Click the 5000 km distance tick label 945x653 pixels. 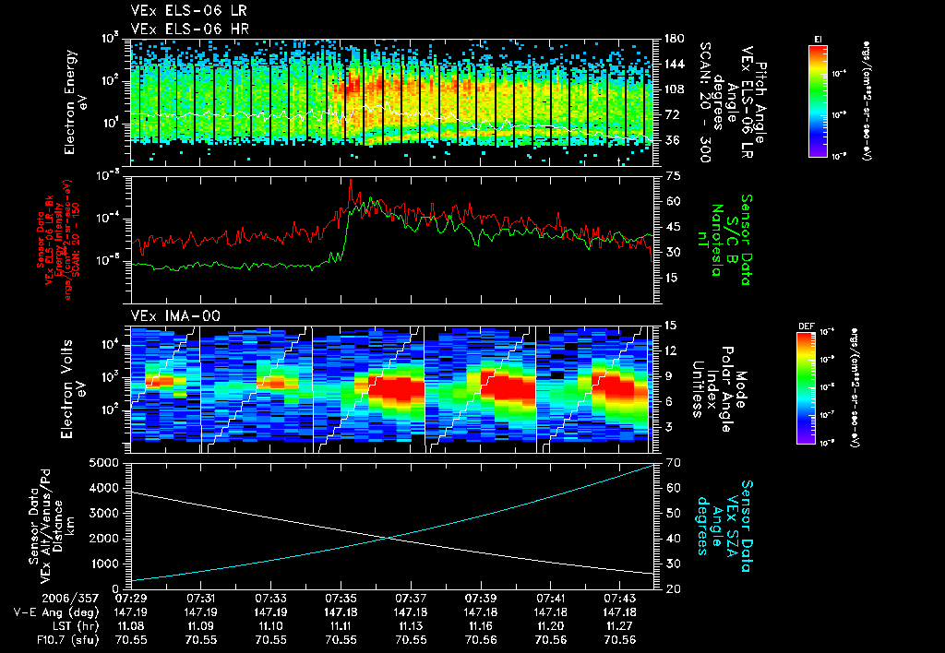pos(104,463)
